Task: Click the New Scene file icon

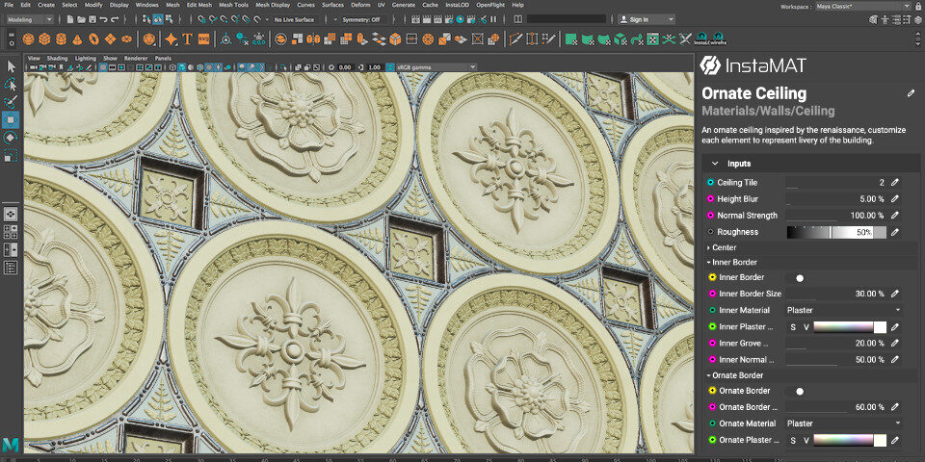Action: tap(70, 19)
